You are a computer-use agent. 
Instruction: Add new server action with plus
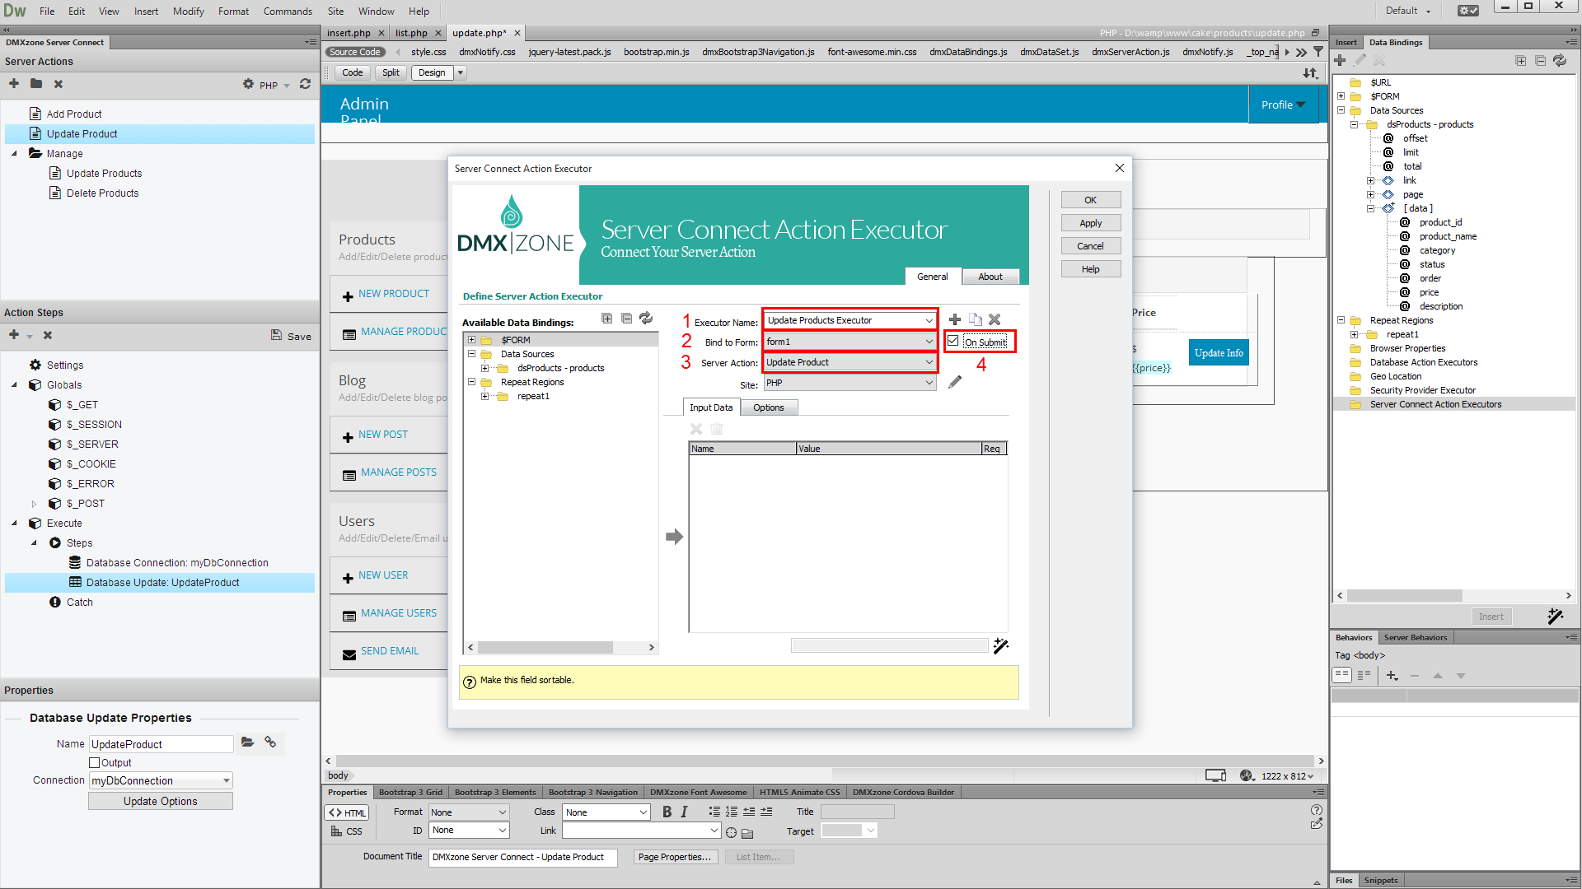click(14, 83)
